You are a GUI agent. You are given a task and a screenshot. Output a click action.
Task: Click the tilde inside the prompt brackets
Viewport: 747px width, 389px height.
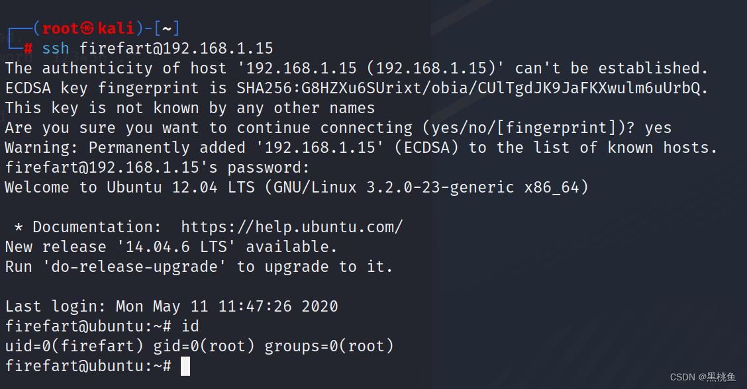pos(167,28)
